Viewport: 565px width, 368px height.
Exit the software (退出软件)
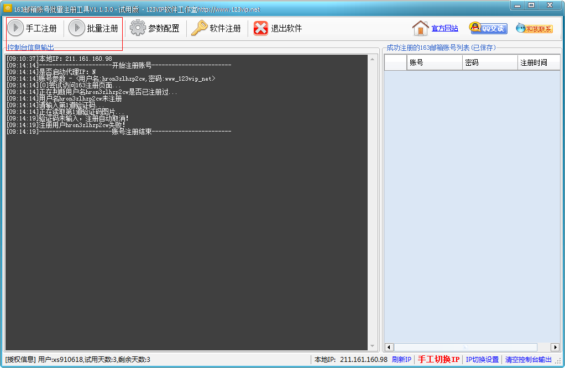coord(278,28)
